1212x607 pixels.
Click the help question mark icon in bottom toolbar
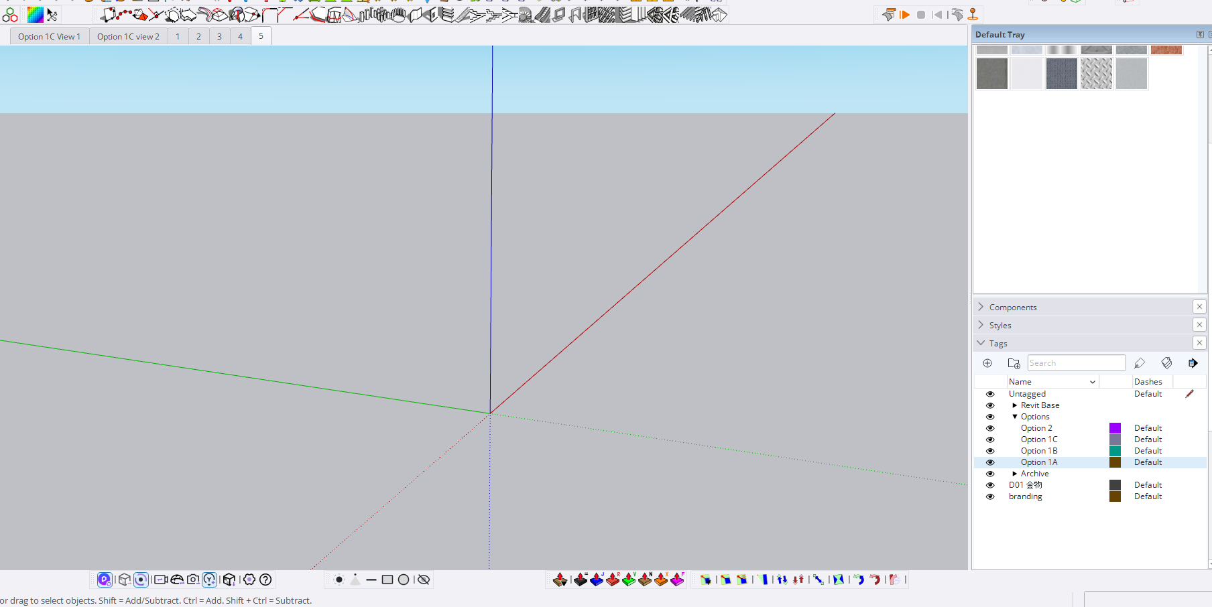(265, 580)
